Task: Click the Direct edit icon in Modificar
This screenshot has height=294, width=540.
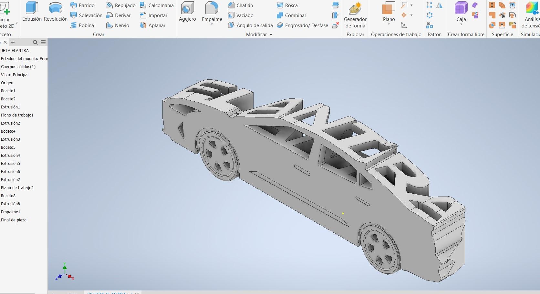Action: pyautogui.click(x=336, y=15)
